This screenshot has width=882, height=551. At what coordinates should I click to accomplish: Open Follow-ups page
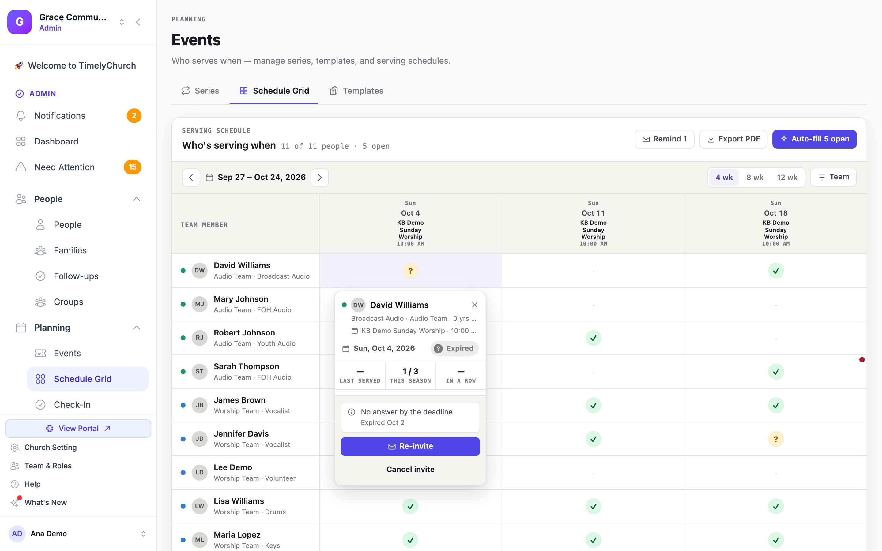[88, 276]
